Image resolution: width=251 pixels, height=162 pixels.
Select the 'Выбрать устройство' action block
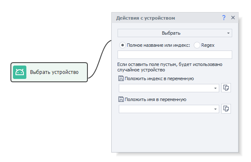click(x=49, y=72)
